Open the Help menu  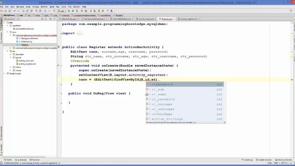pos(84,7)
